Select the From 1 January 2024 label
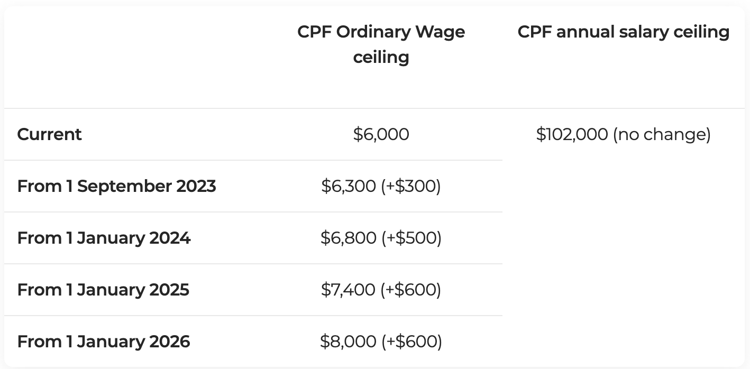The image size is (750, 369). point(104,238)
